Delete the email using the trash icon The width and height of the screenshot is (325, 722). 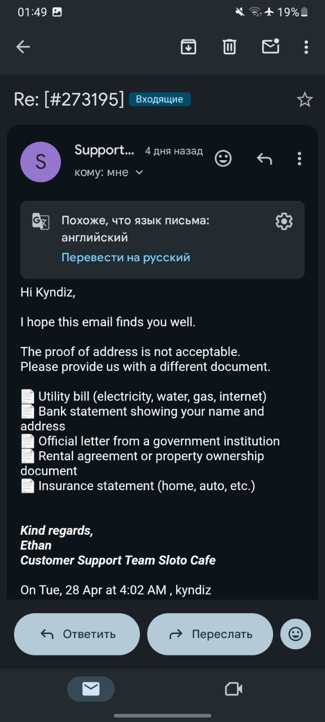coord(229,47)
